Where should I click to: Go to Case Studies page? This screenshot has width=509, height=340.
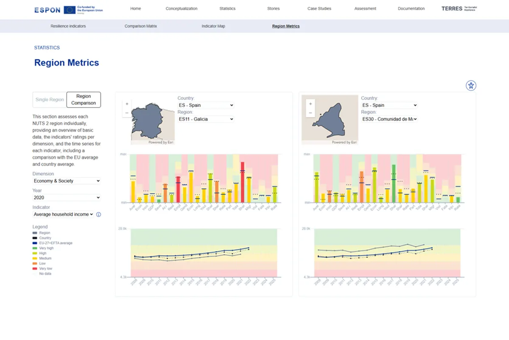click(319, 8)
